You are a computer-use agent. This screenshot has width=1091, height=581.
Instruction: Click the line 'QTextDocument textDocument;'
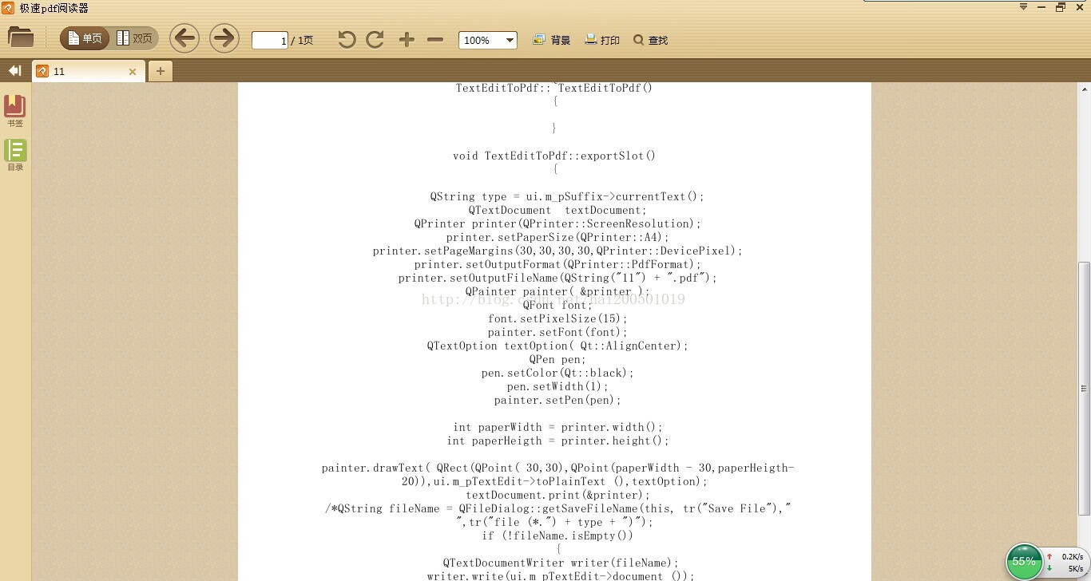[x=557, y=210]
